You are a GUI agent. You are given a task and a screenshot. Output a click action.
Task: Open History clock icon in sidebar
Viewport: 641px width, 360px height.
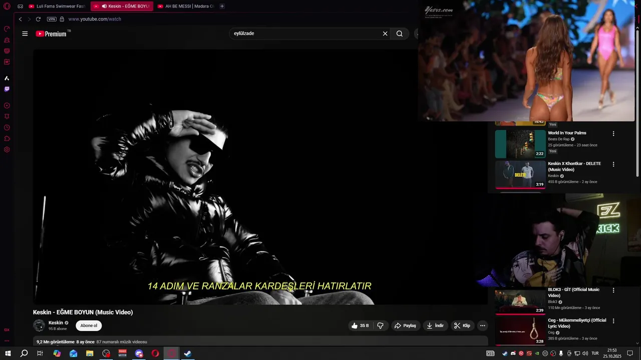(7, 127)
